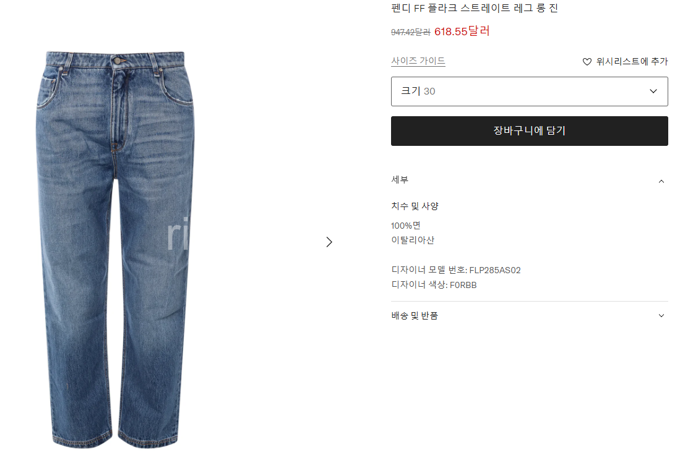Expand 배송 및 반품 using down chevron
The image size is (680, 458).
(661, 315)
